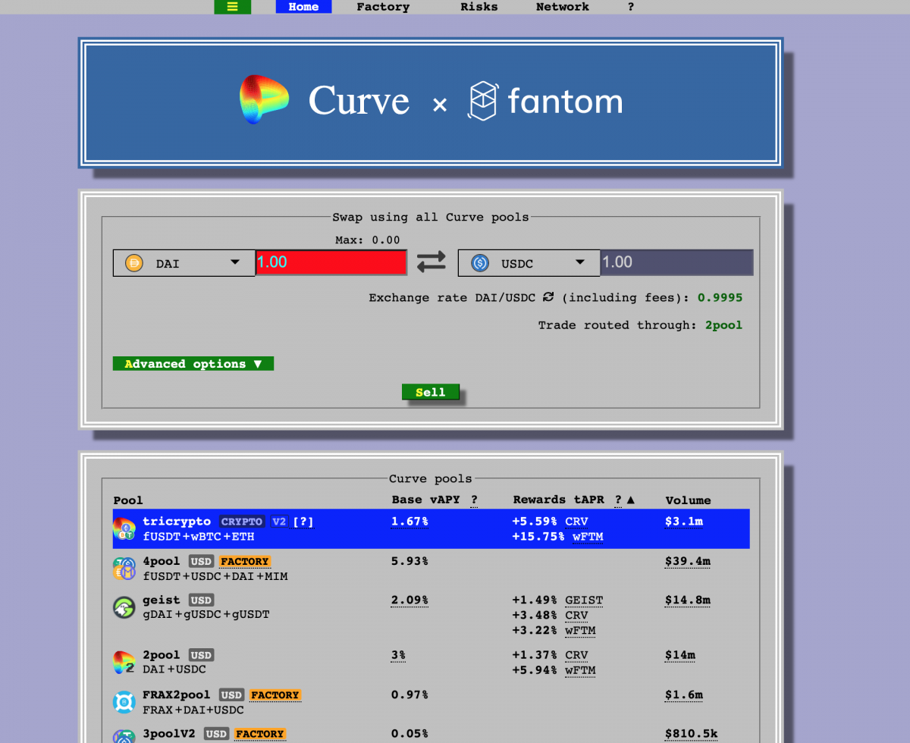
Task: Click the exchange rate value 0.9995
Action: click(720, 298)
